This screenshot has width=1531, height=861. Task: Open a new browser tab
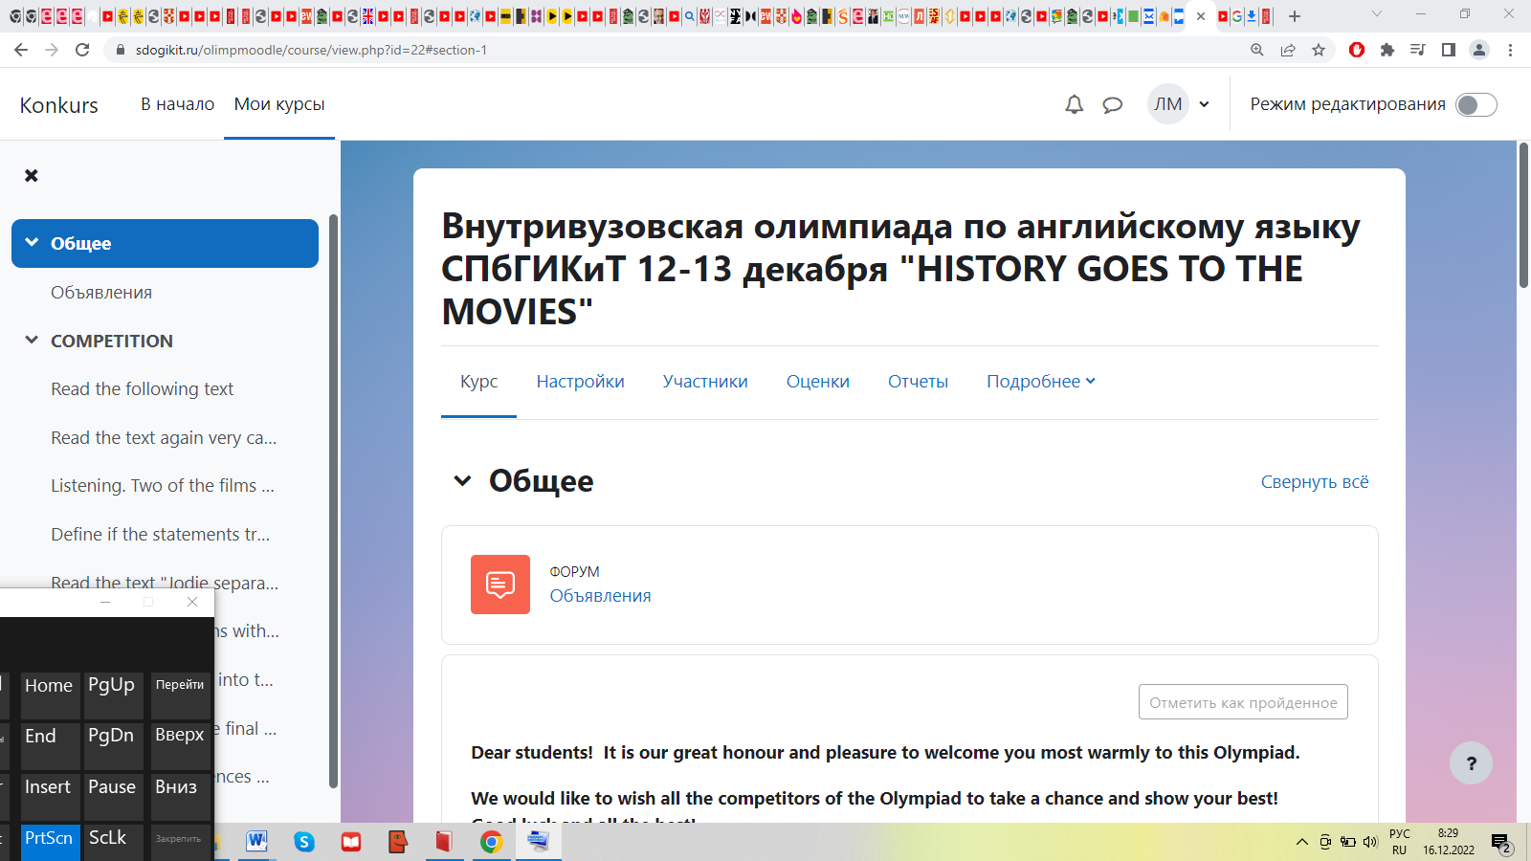click(1295, 16)
